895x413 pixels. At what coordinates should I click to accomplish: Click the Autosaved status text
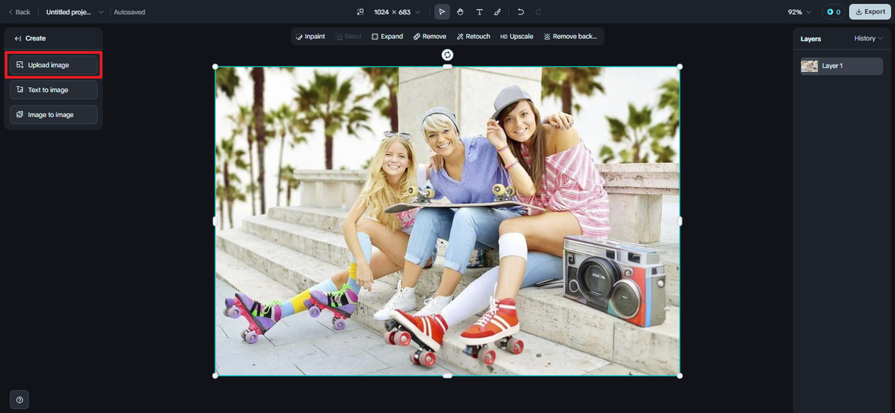pos(129,12)
